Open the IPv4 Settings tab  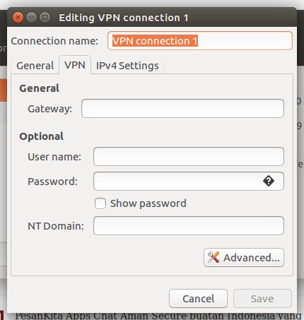click(x=127, y=66)
